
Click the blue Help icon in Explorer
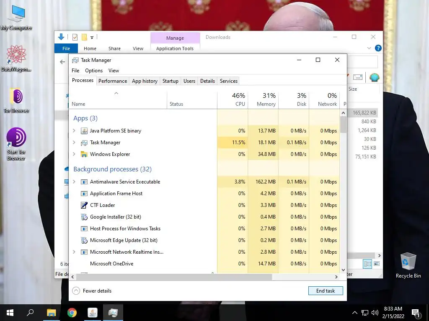click(x=378, y=48)
